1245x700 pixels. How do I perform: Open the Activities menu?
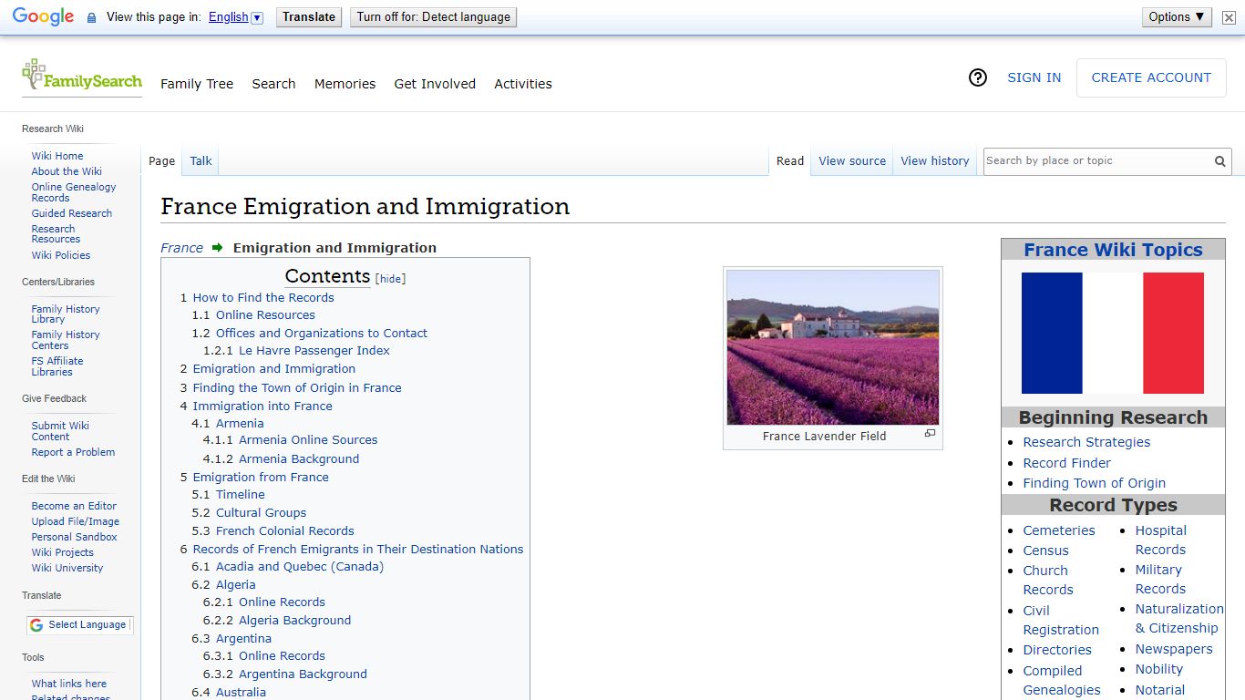523,84
